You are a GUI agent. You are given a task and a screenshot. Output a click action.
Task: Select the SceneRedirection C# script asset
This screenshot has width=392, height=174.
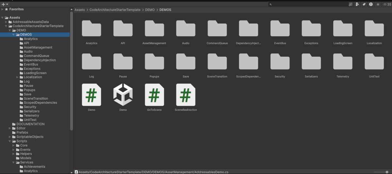(x=186, y=95)
